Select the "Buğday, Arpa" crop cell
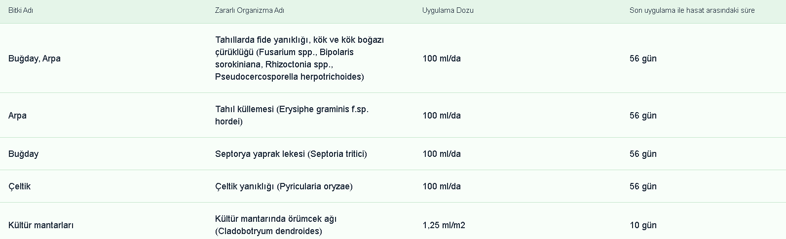 35,59
